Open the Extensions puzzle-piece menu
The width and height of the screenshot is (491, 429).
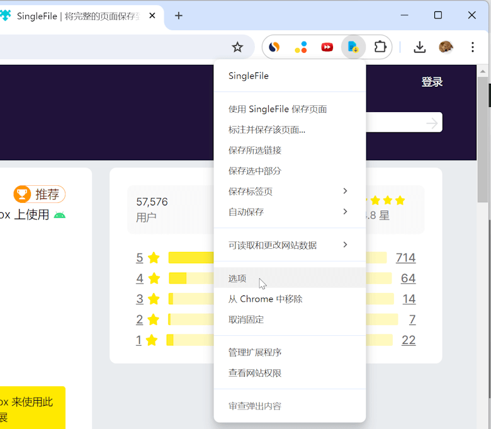(380, 47)
